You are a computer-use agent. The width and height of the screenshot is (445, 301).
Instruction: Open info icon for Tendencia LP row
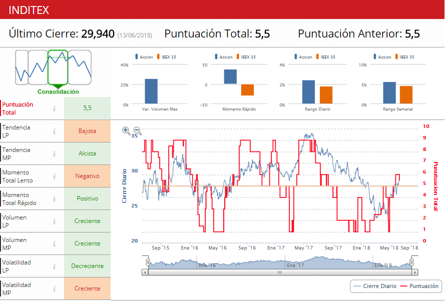(54, 131)
